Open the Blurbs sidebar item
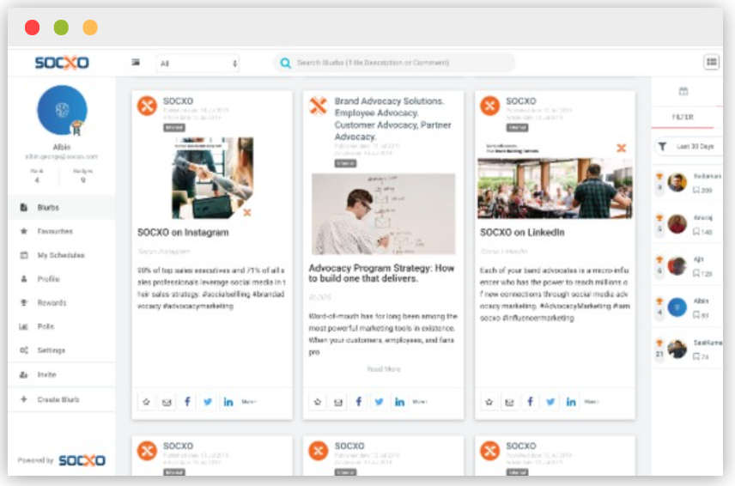The width and height of the screenshot is (735, 486). coord(61,207)
